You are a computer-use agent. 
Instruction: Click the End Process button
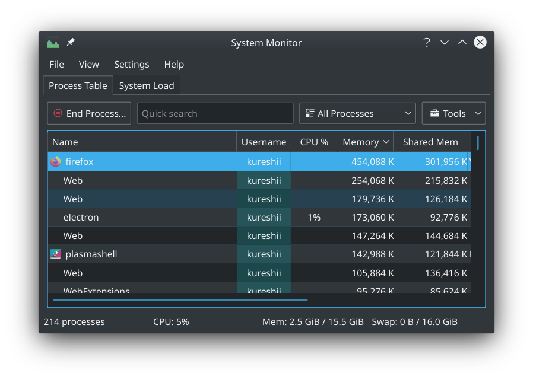pyautogui.click(x=89, y=113)
